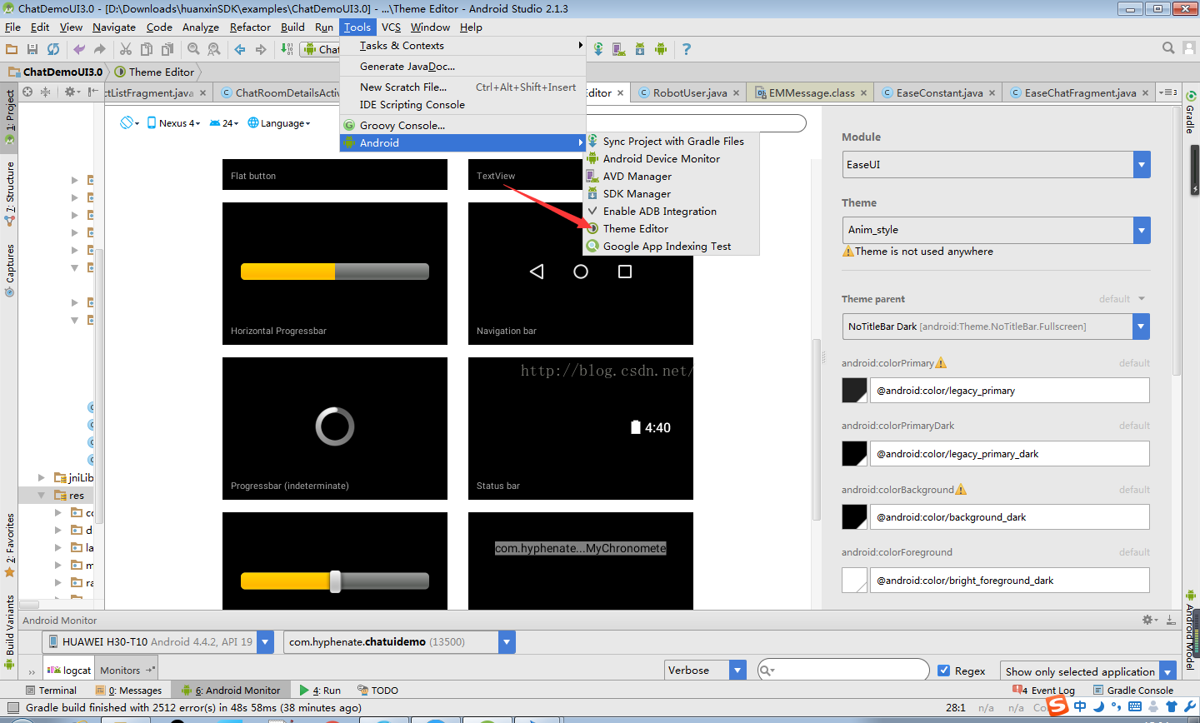Viewport: 1200px width, 723px height.
Task: Click the Collapse All icon in Project panel
Action: [x=45, y=92]
